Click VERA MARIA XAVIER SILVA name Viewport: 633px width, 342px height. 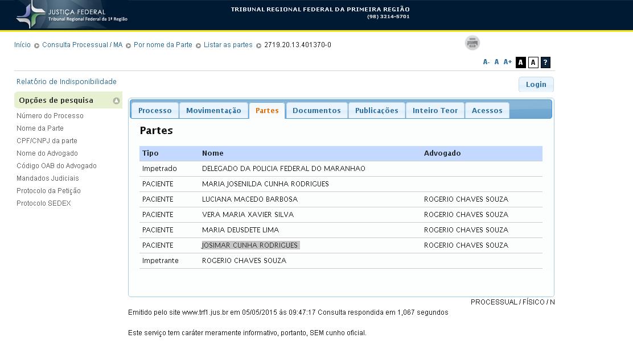tap(248, 214)
